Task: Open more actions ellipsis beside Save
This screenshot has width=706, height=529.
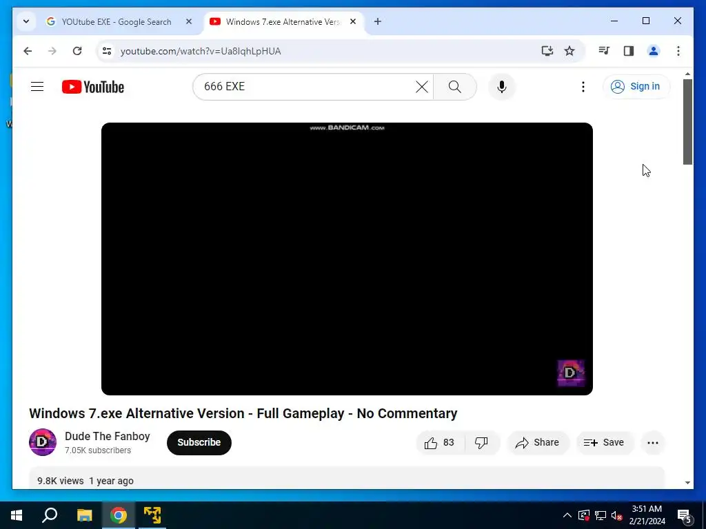Action: (x=653, y=443)
